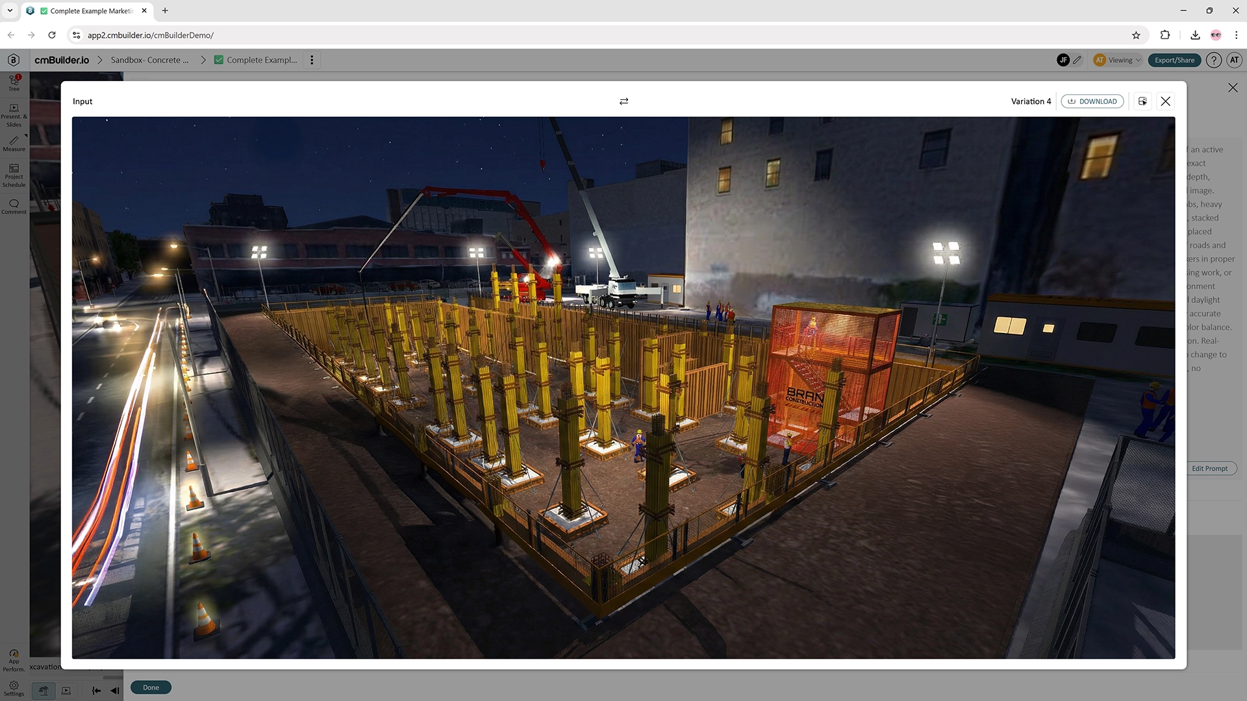Open the Viewing mode dropdown
The width and height of the screenshot is (1247, 701).
pyautogui.click(x=1118, y=60)
